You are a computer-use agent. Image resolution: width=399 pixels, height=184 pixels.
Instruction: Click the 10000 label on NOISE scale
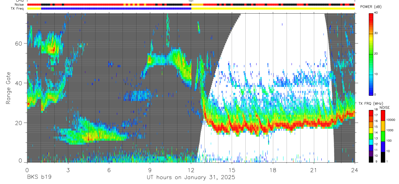coord(391,120)
